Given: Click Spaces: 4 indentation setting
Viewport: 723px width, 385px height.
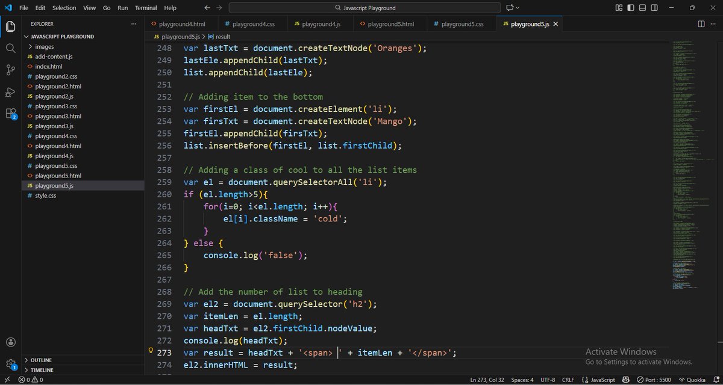Looking at the screenshot, I should (x=522, y=380).
